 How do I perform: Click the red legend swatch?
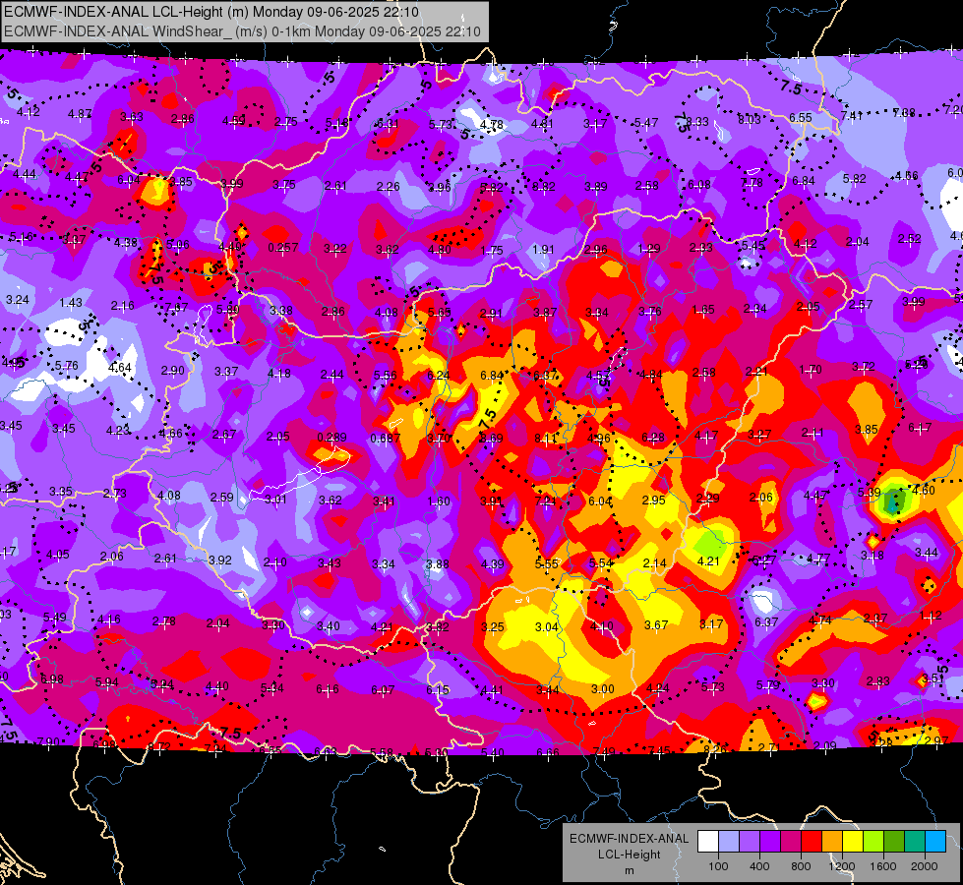click(x=812, y=842)
